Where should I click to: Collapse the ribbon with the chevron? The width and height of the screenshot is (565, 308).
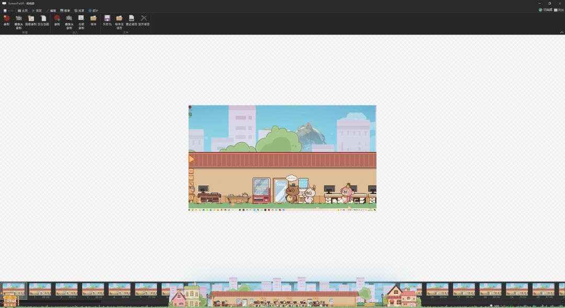(x=562, y=32)
